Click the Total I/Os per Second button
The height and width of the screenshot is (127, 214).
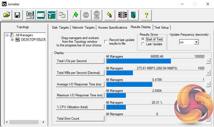[x=80, y=61]
